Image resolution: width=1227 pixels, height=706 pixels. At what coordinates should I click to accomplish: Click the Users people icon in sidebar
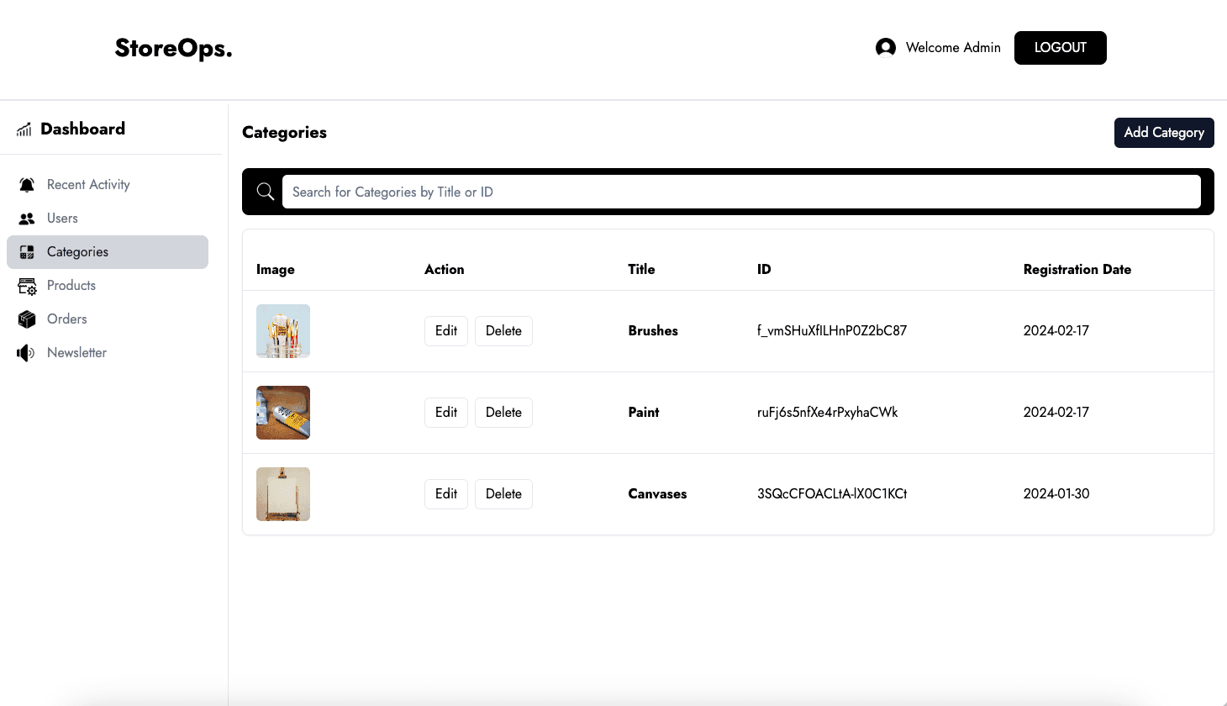point(27,219)
